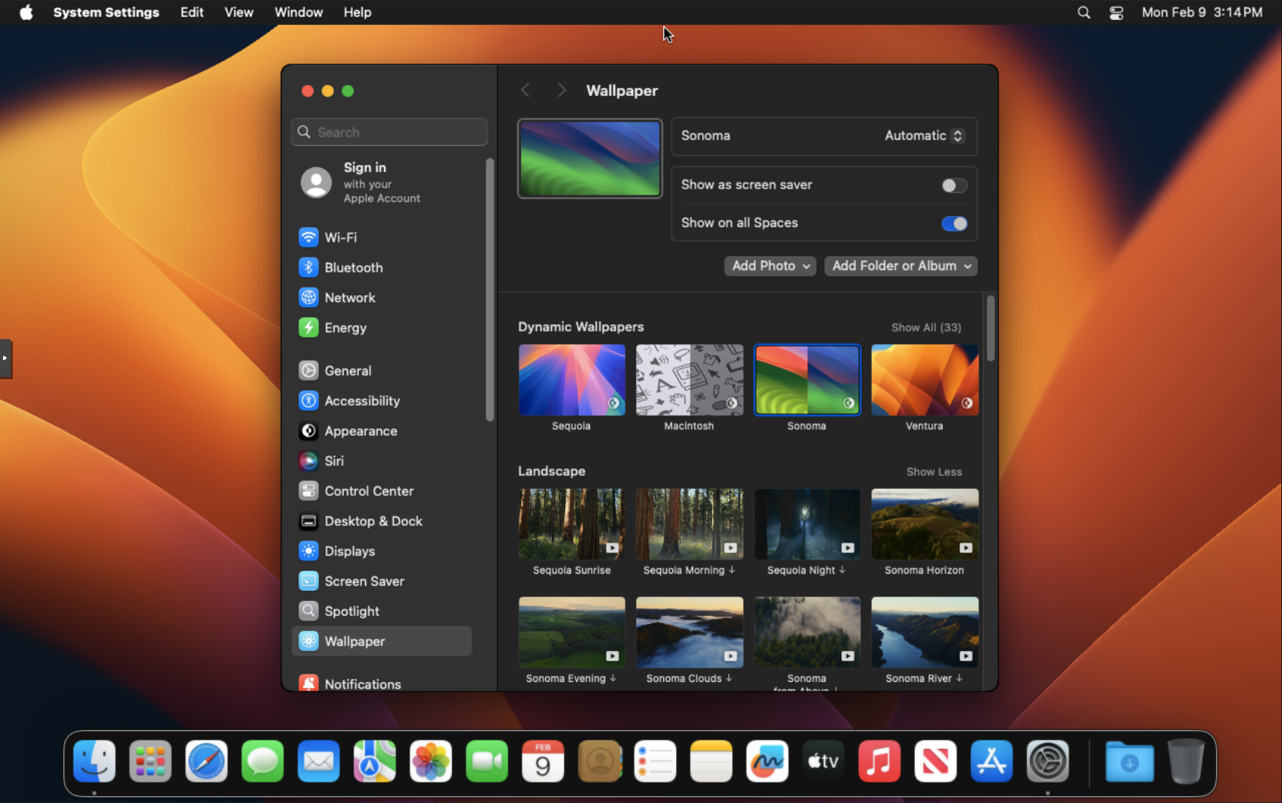Viewport: 1282px width, 803px height.
Task: Click the current wallpaper preview image
Action: 590,158
